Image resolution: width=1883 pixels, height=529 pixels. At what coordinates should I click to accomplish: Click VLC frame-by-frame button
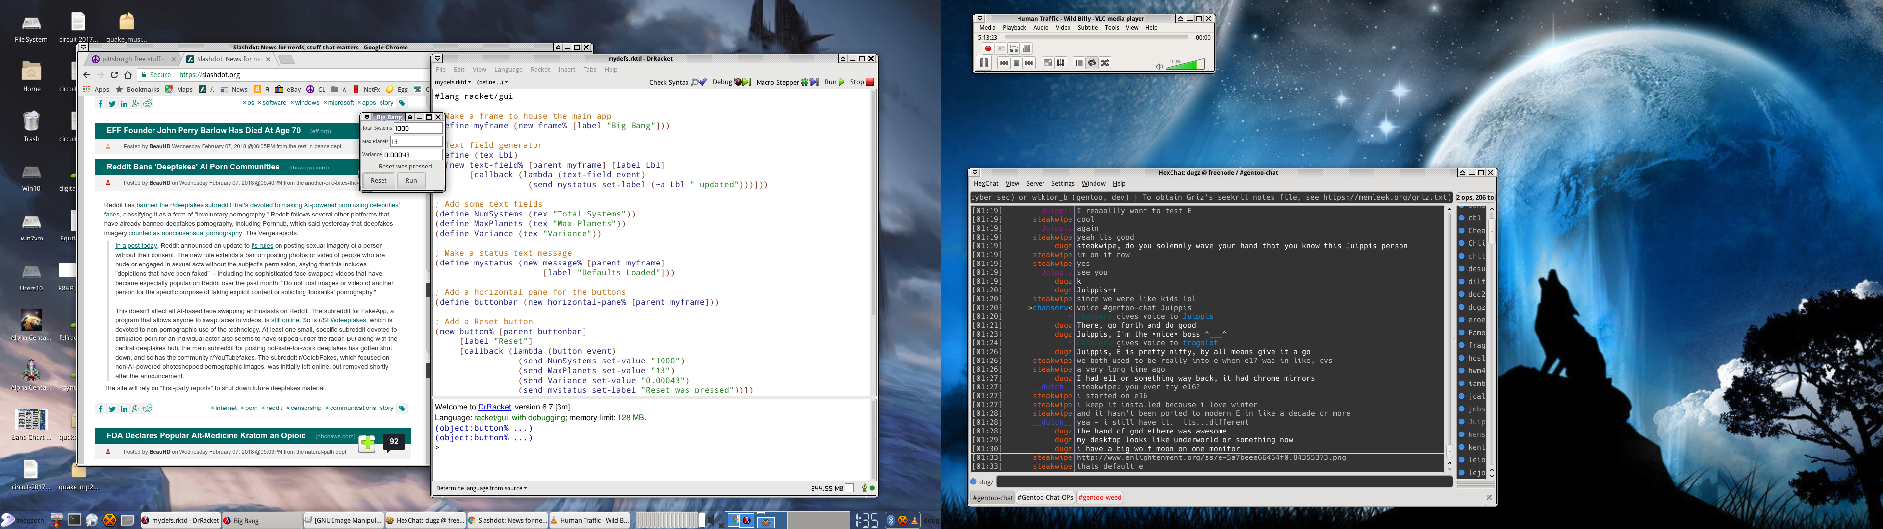tap(1026, 49)
